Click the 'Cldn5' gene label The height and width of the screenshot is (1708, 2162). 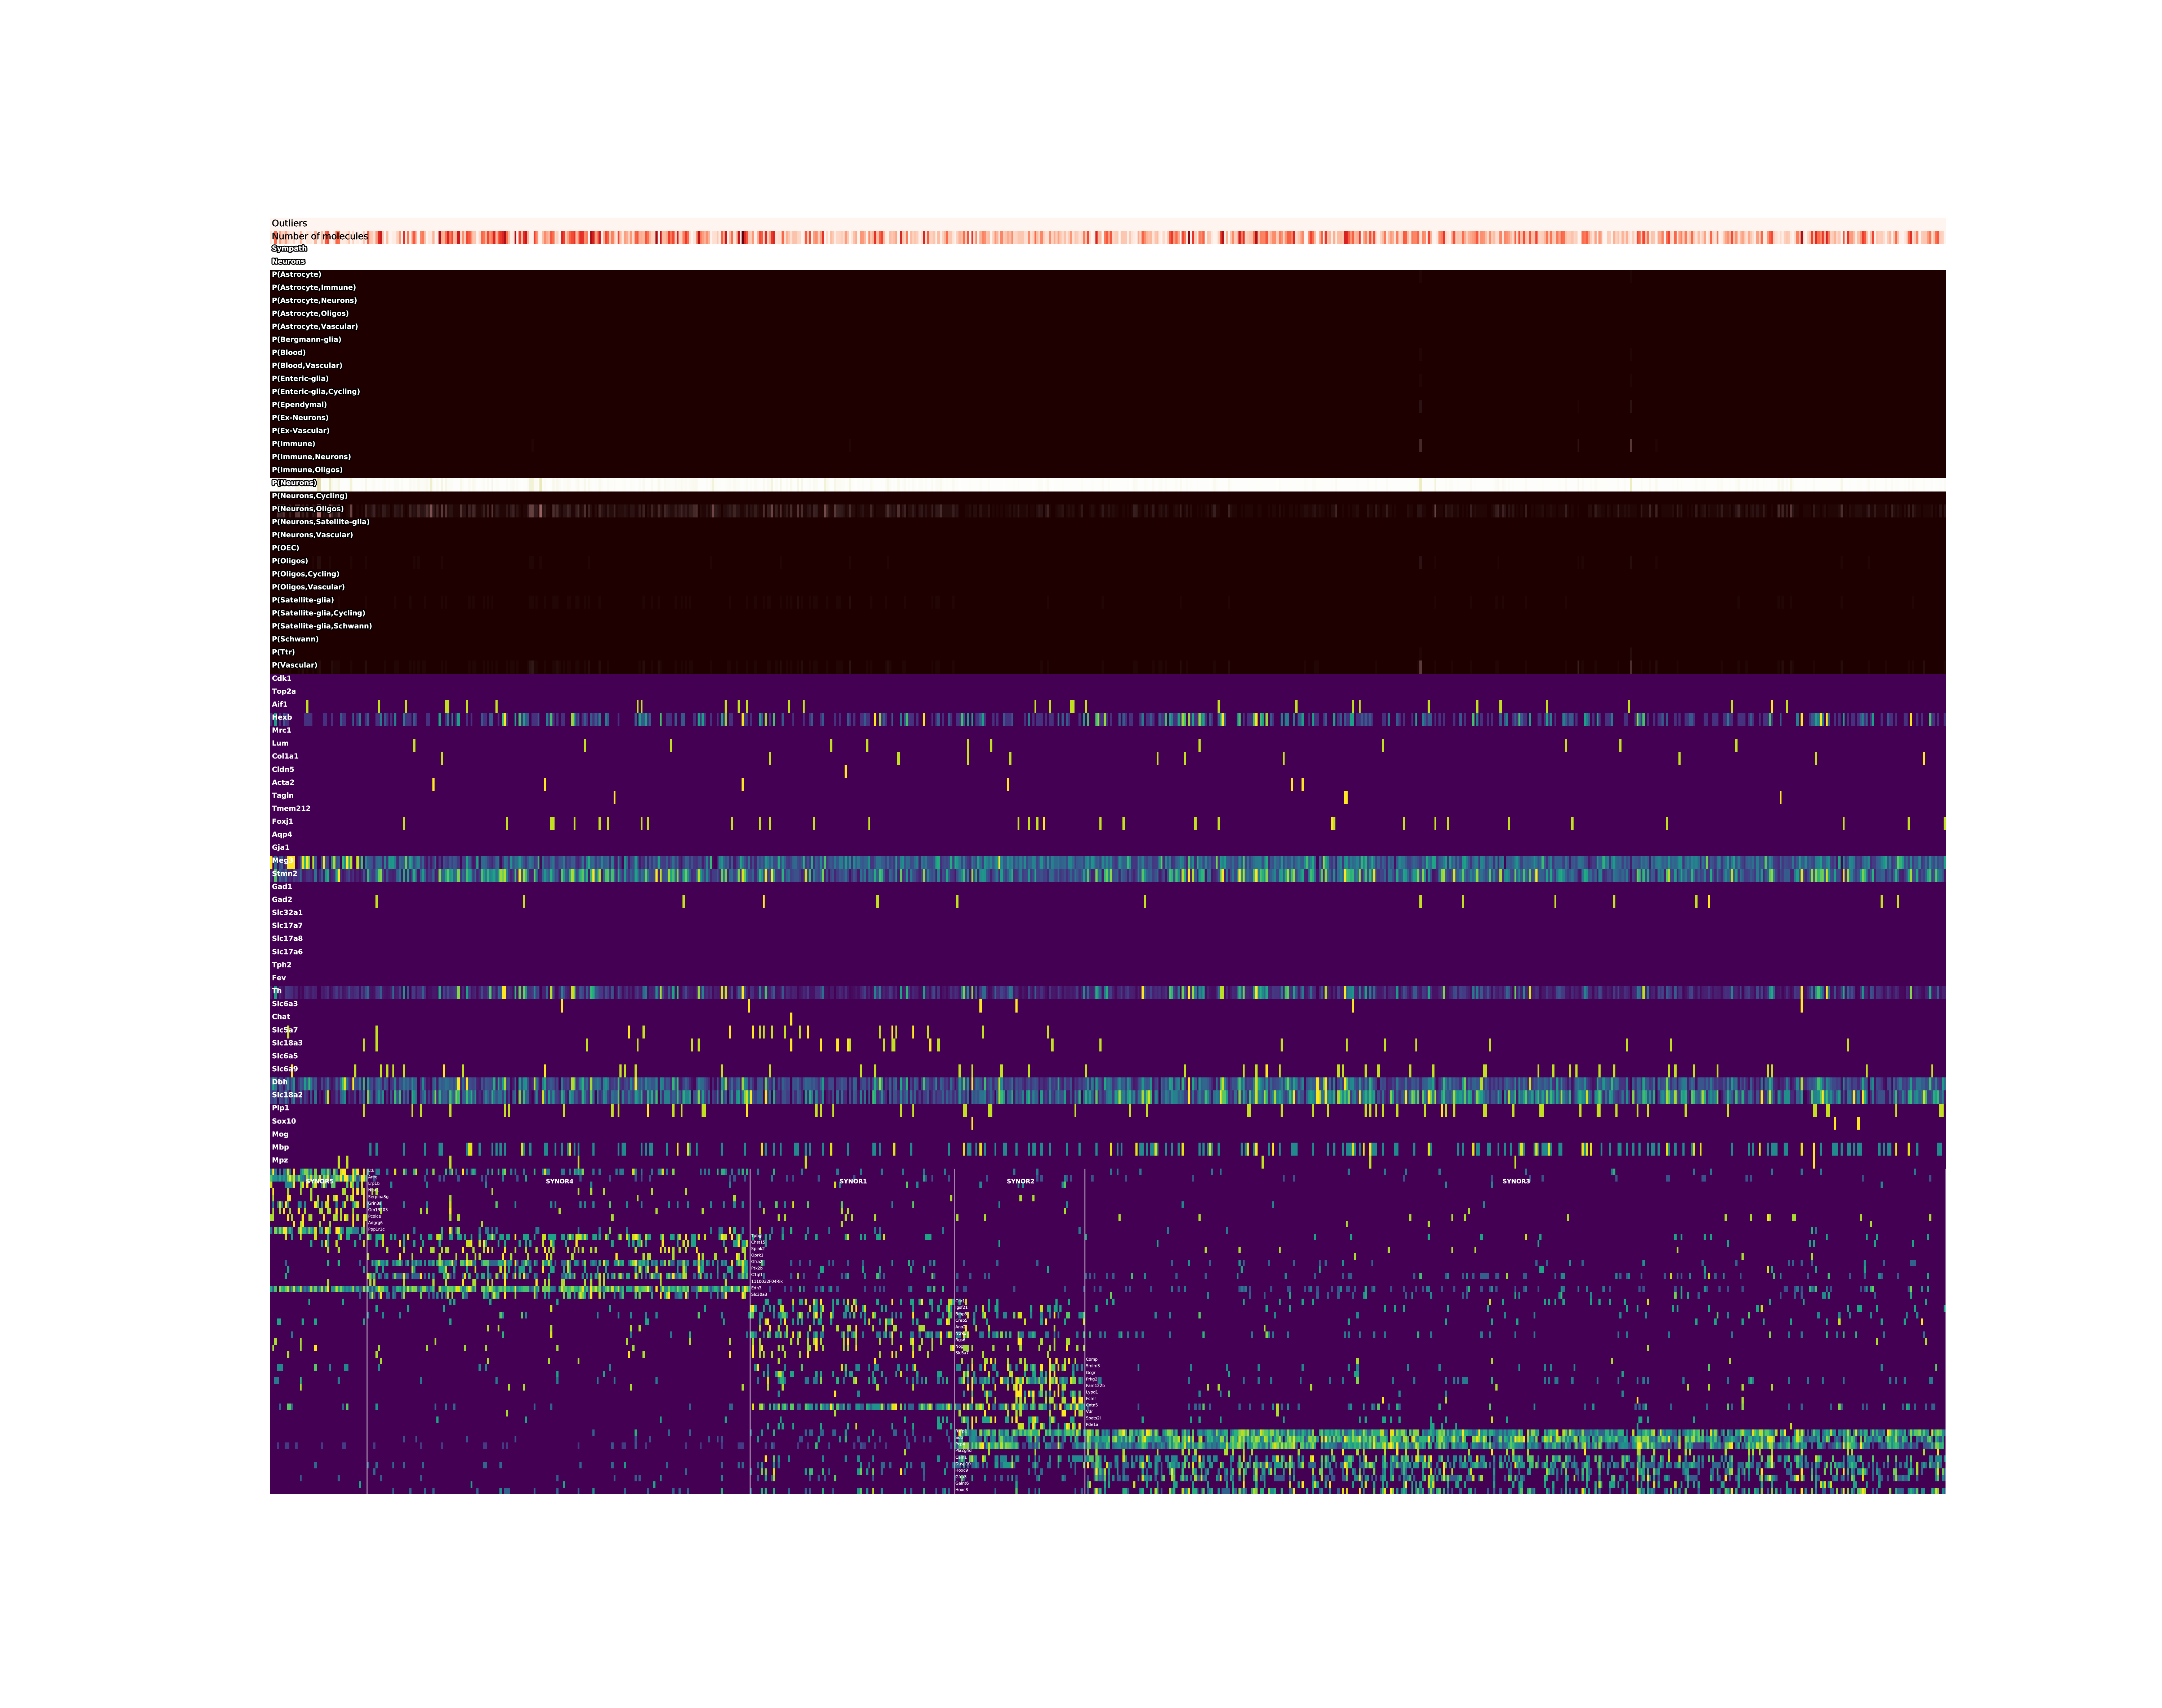tap(283, 769)
